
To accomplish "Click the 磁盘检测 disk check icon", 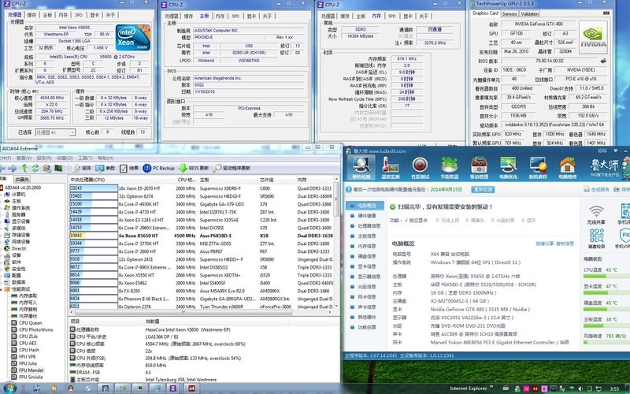I will click(596, 239).
